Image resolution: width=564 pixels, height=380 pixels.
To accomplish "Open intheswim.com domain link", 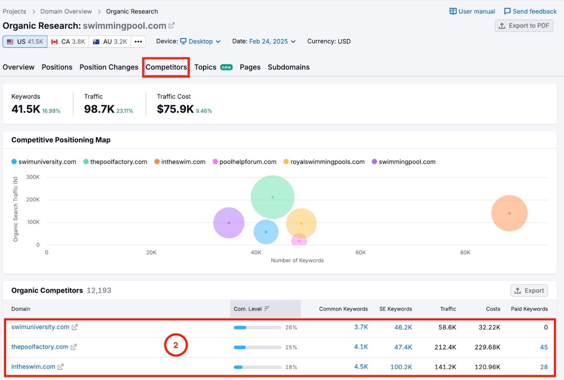I will tap(33, 367).
